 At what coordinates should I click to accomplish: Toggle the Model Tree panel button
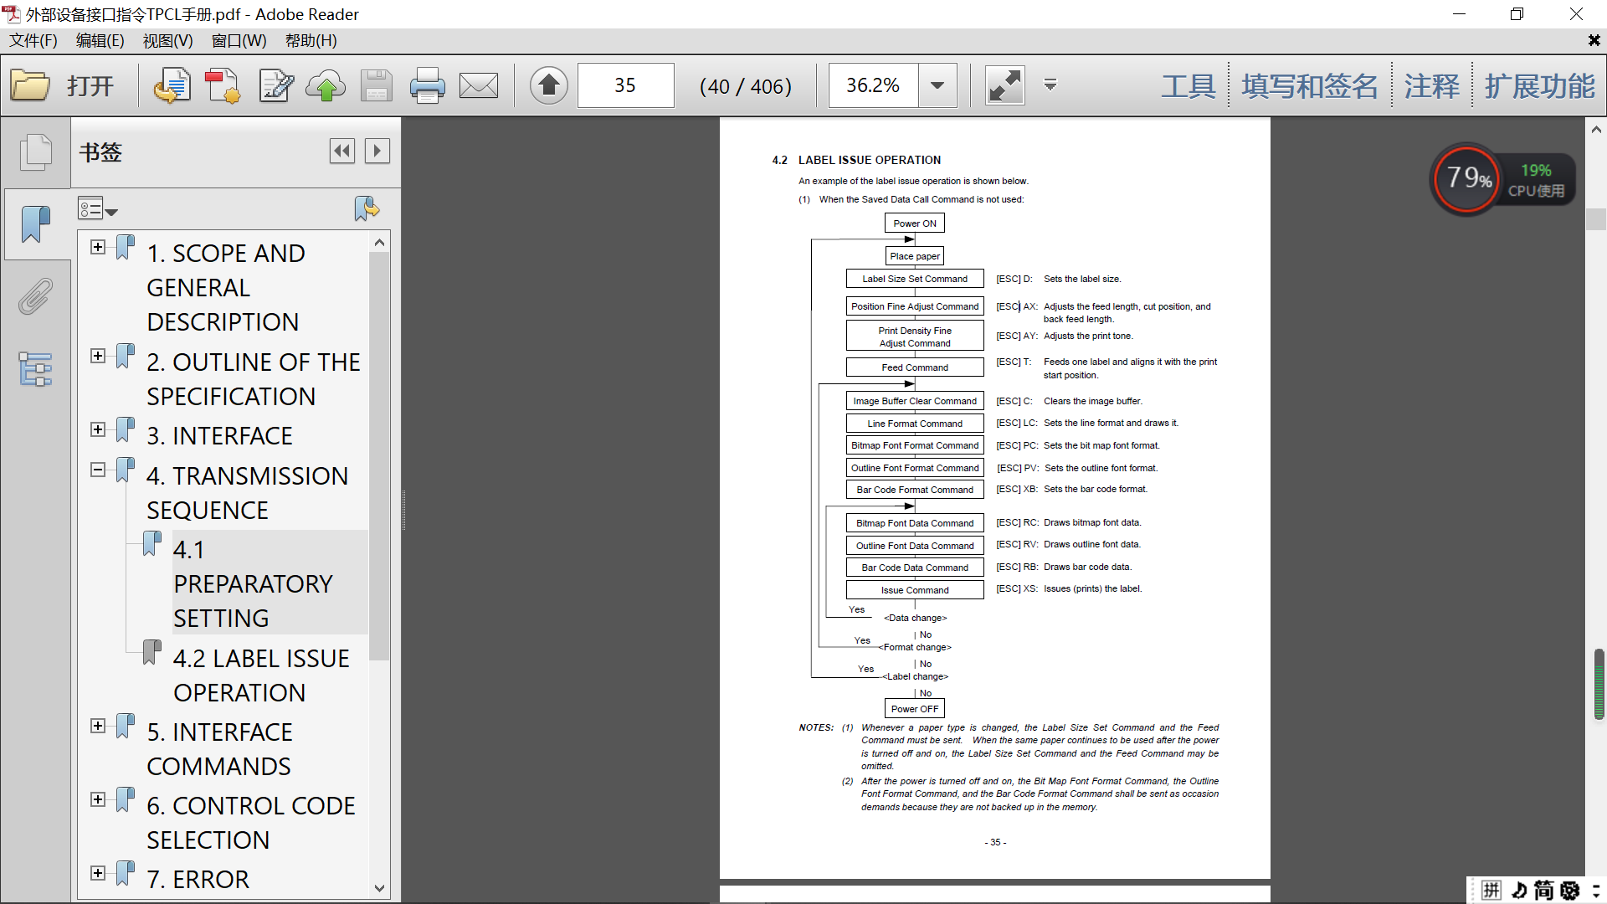point(35,368)
